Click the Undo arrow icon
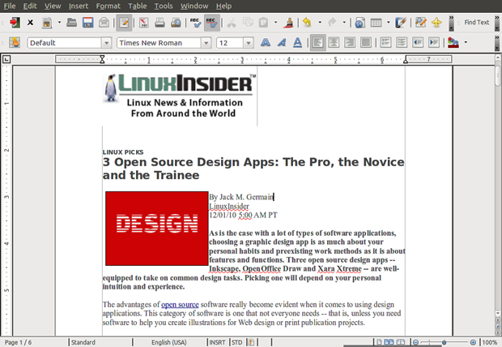This screenshot has height=347, width=502. pos(307,23)
